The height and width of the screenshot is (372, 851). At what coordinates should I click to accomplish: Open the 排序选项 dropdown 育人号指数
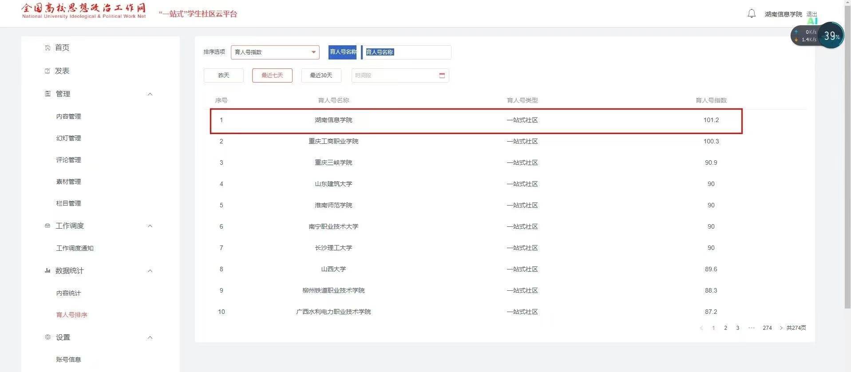click(x=275, y=52)
